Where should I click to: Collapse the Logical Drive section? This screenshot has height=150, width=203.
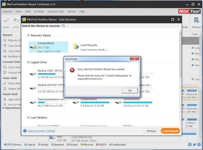tap(28, 62)
